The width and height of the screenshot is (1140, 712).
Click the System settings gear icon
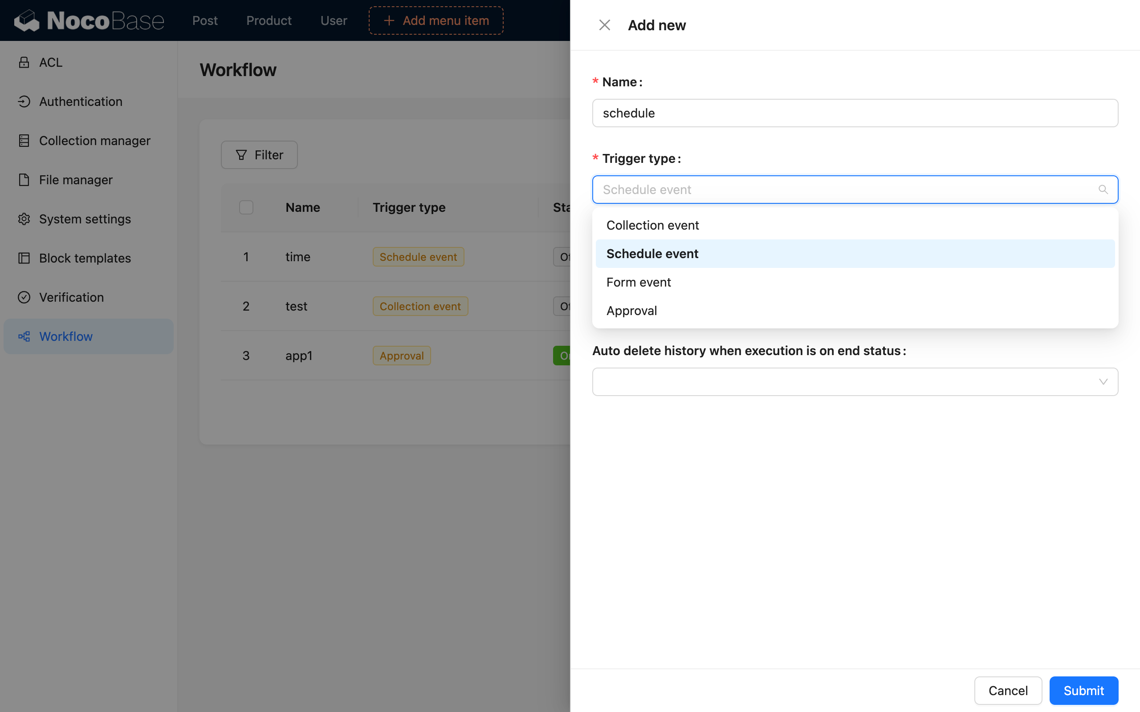24,218
